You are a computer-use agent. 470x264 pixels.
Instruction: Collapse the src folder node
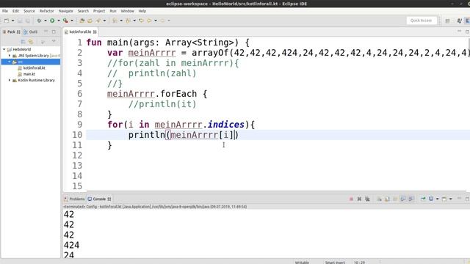[x=10, y=62]
